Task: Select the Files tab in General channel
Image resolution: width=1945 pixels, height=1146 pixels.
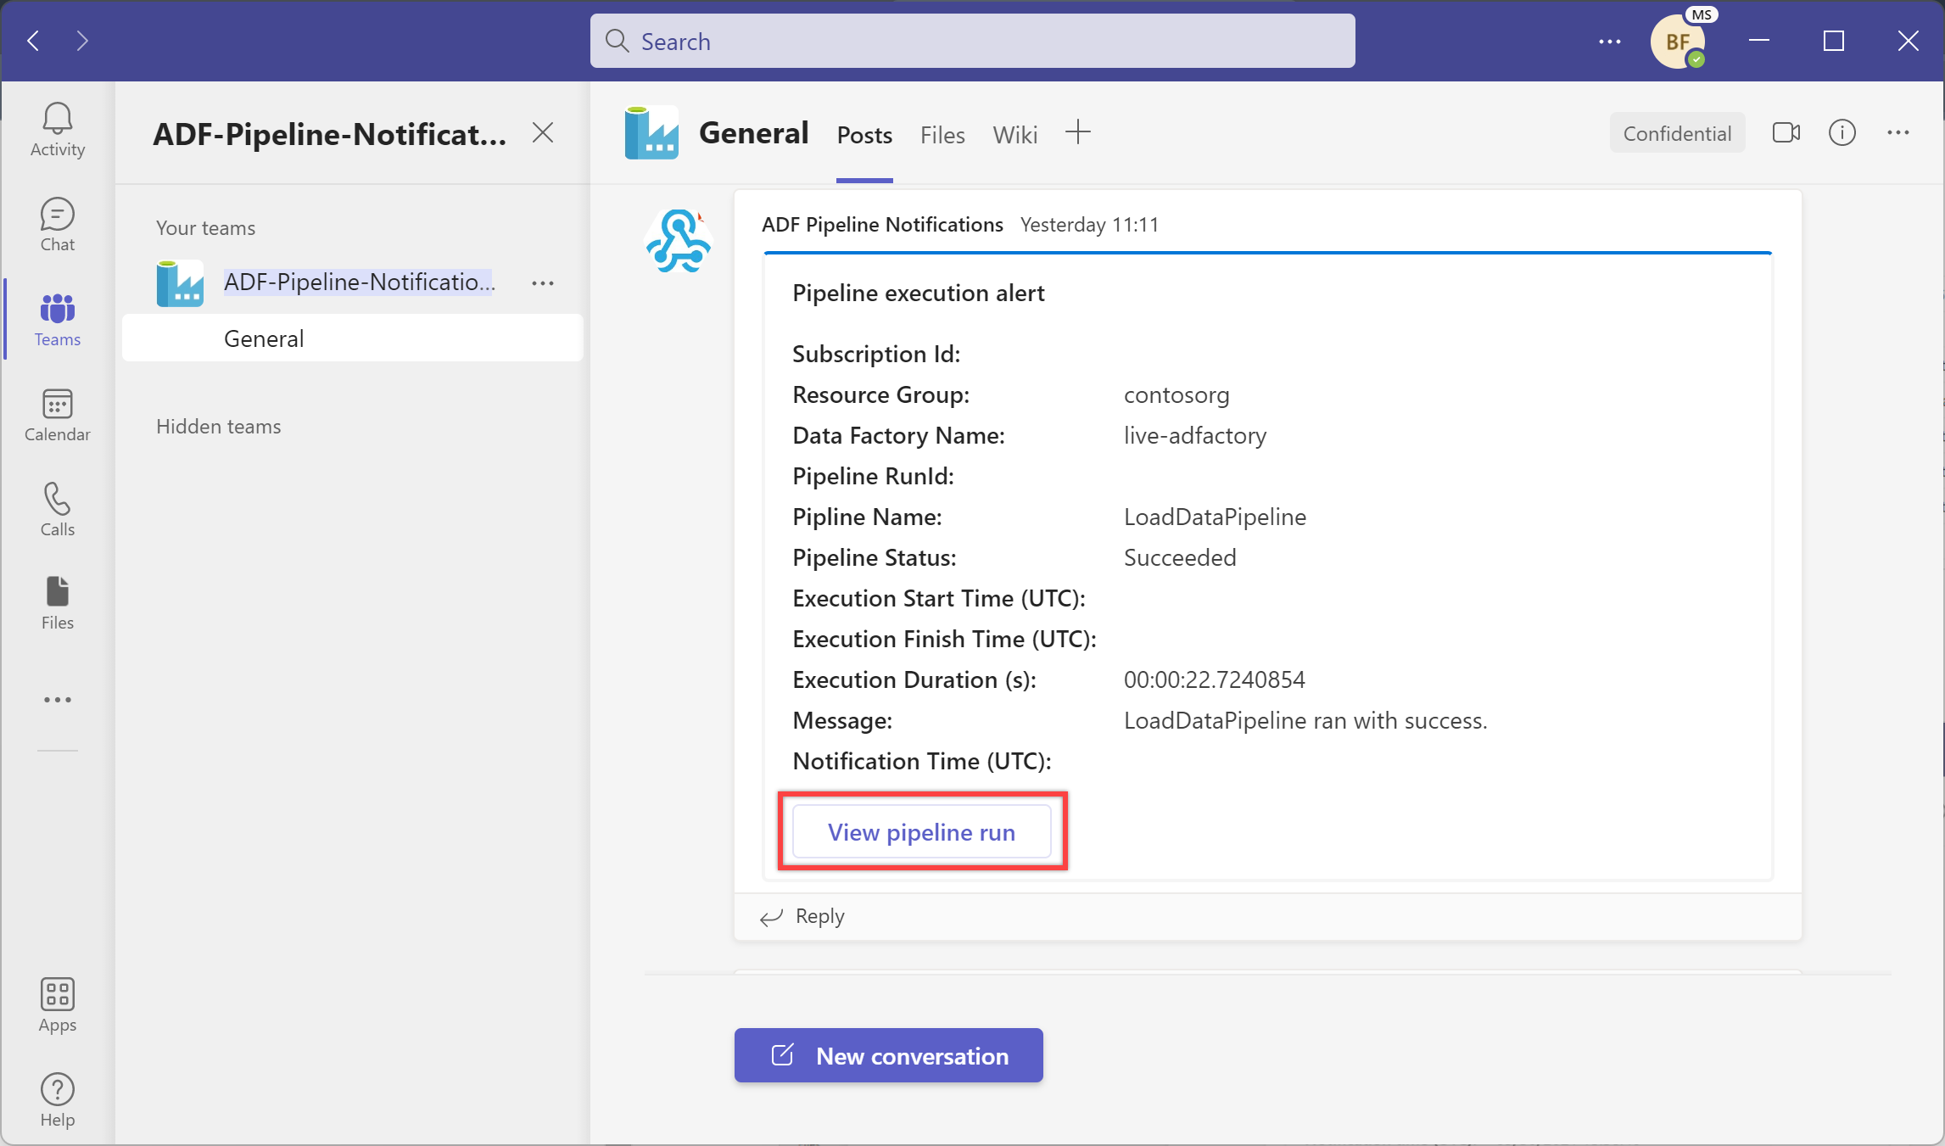Action: pyautogui.click(x=942, y=134)
